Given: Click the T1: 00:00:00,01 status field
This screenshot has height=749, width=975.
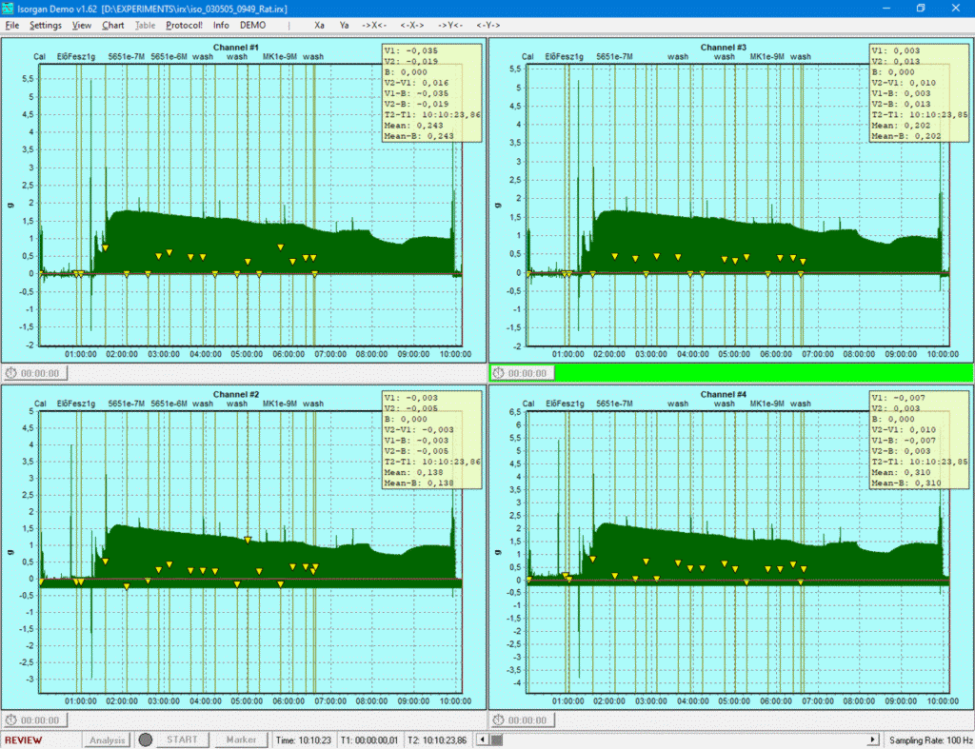Looking at the screenshot, I should [x=368, y=740].
